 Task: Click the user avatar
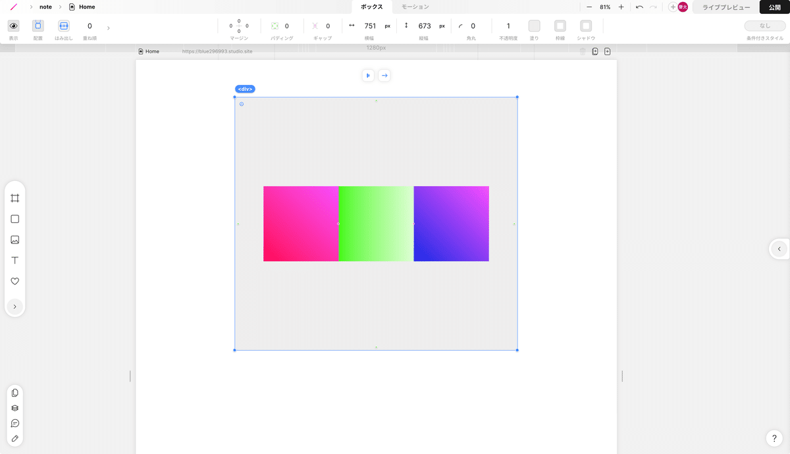[x=683, y=7]
